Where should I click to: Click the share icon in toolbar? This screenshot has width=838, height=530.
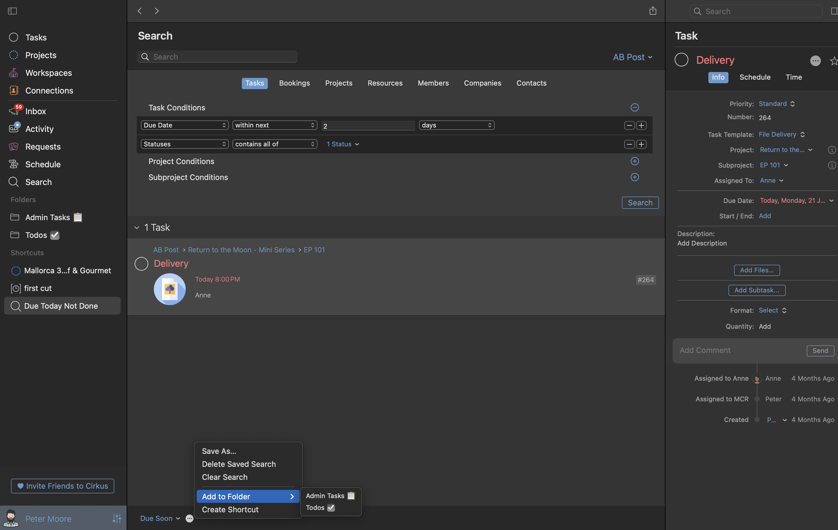click(653, 11)
